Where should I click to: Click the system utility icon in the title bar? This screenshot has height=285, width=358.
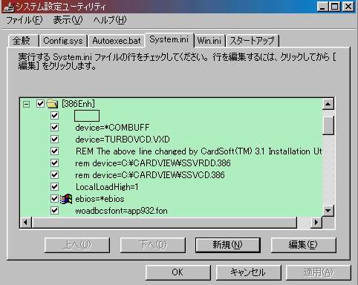coord(9,7)
